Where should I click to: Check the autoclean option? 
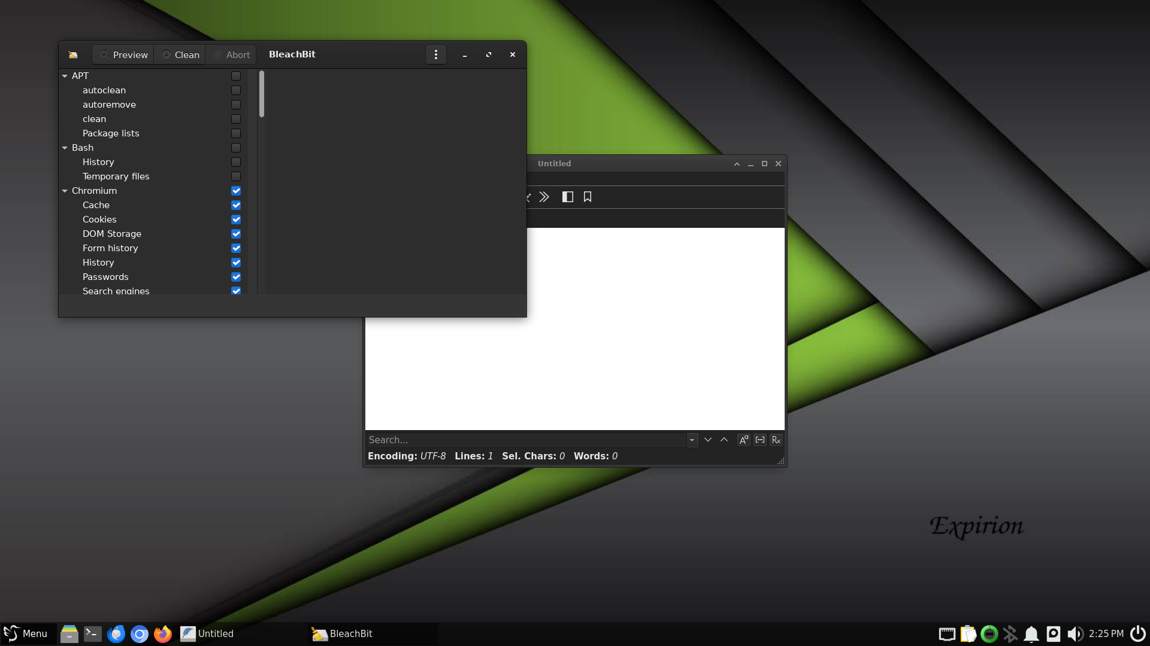(x=236, y=90)
